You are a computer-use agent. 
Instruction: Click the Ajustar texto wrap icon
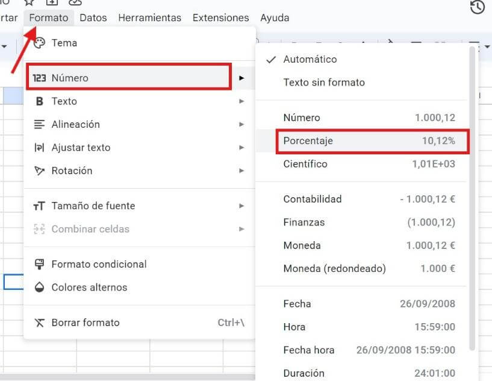39,148
